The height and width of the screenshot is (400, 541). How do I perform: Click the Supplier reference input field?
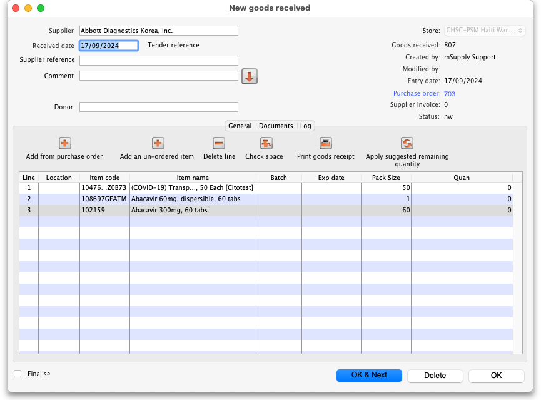158,61
